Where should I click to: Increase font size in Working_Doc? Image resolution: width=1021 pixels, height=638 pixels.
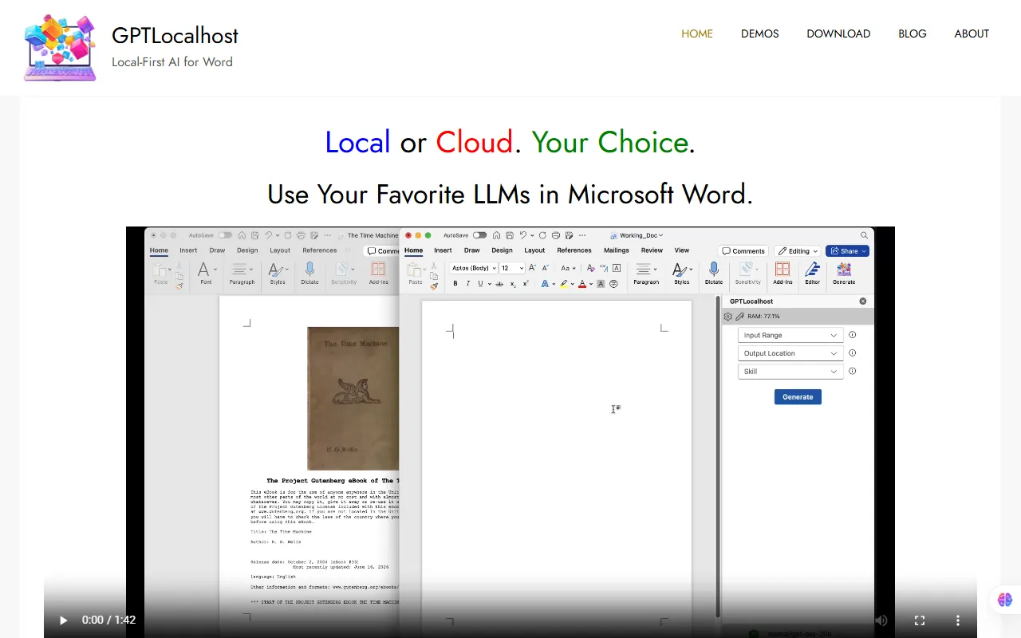pos(532,268)
